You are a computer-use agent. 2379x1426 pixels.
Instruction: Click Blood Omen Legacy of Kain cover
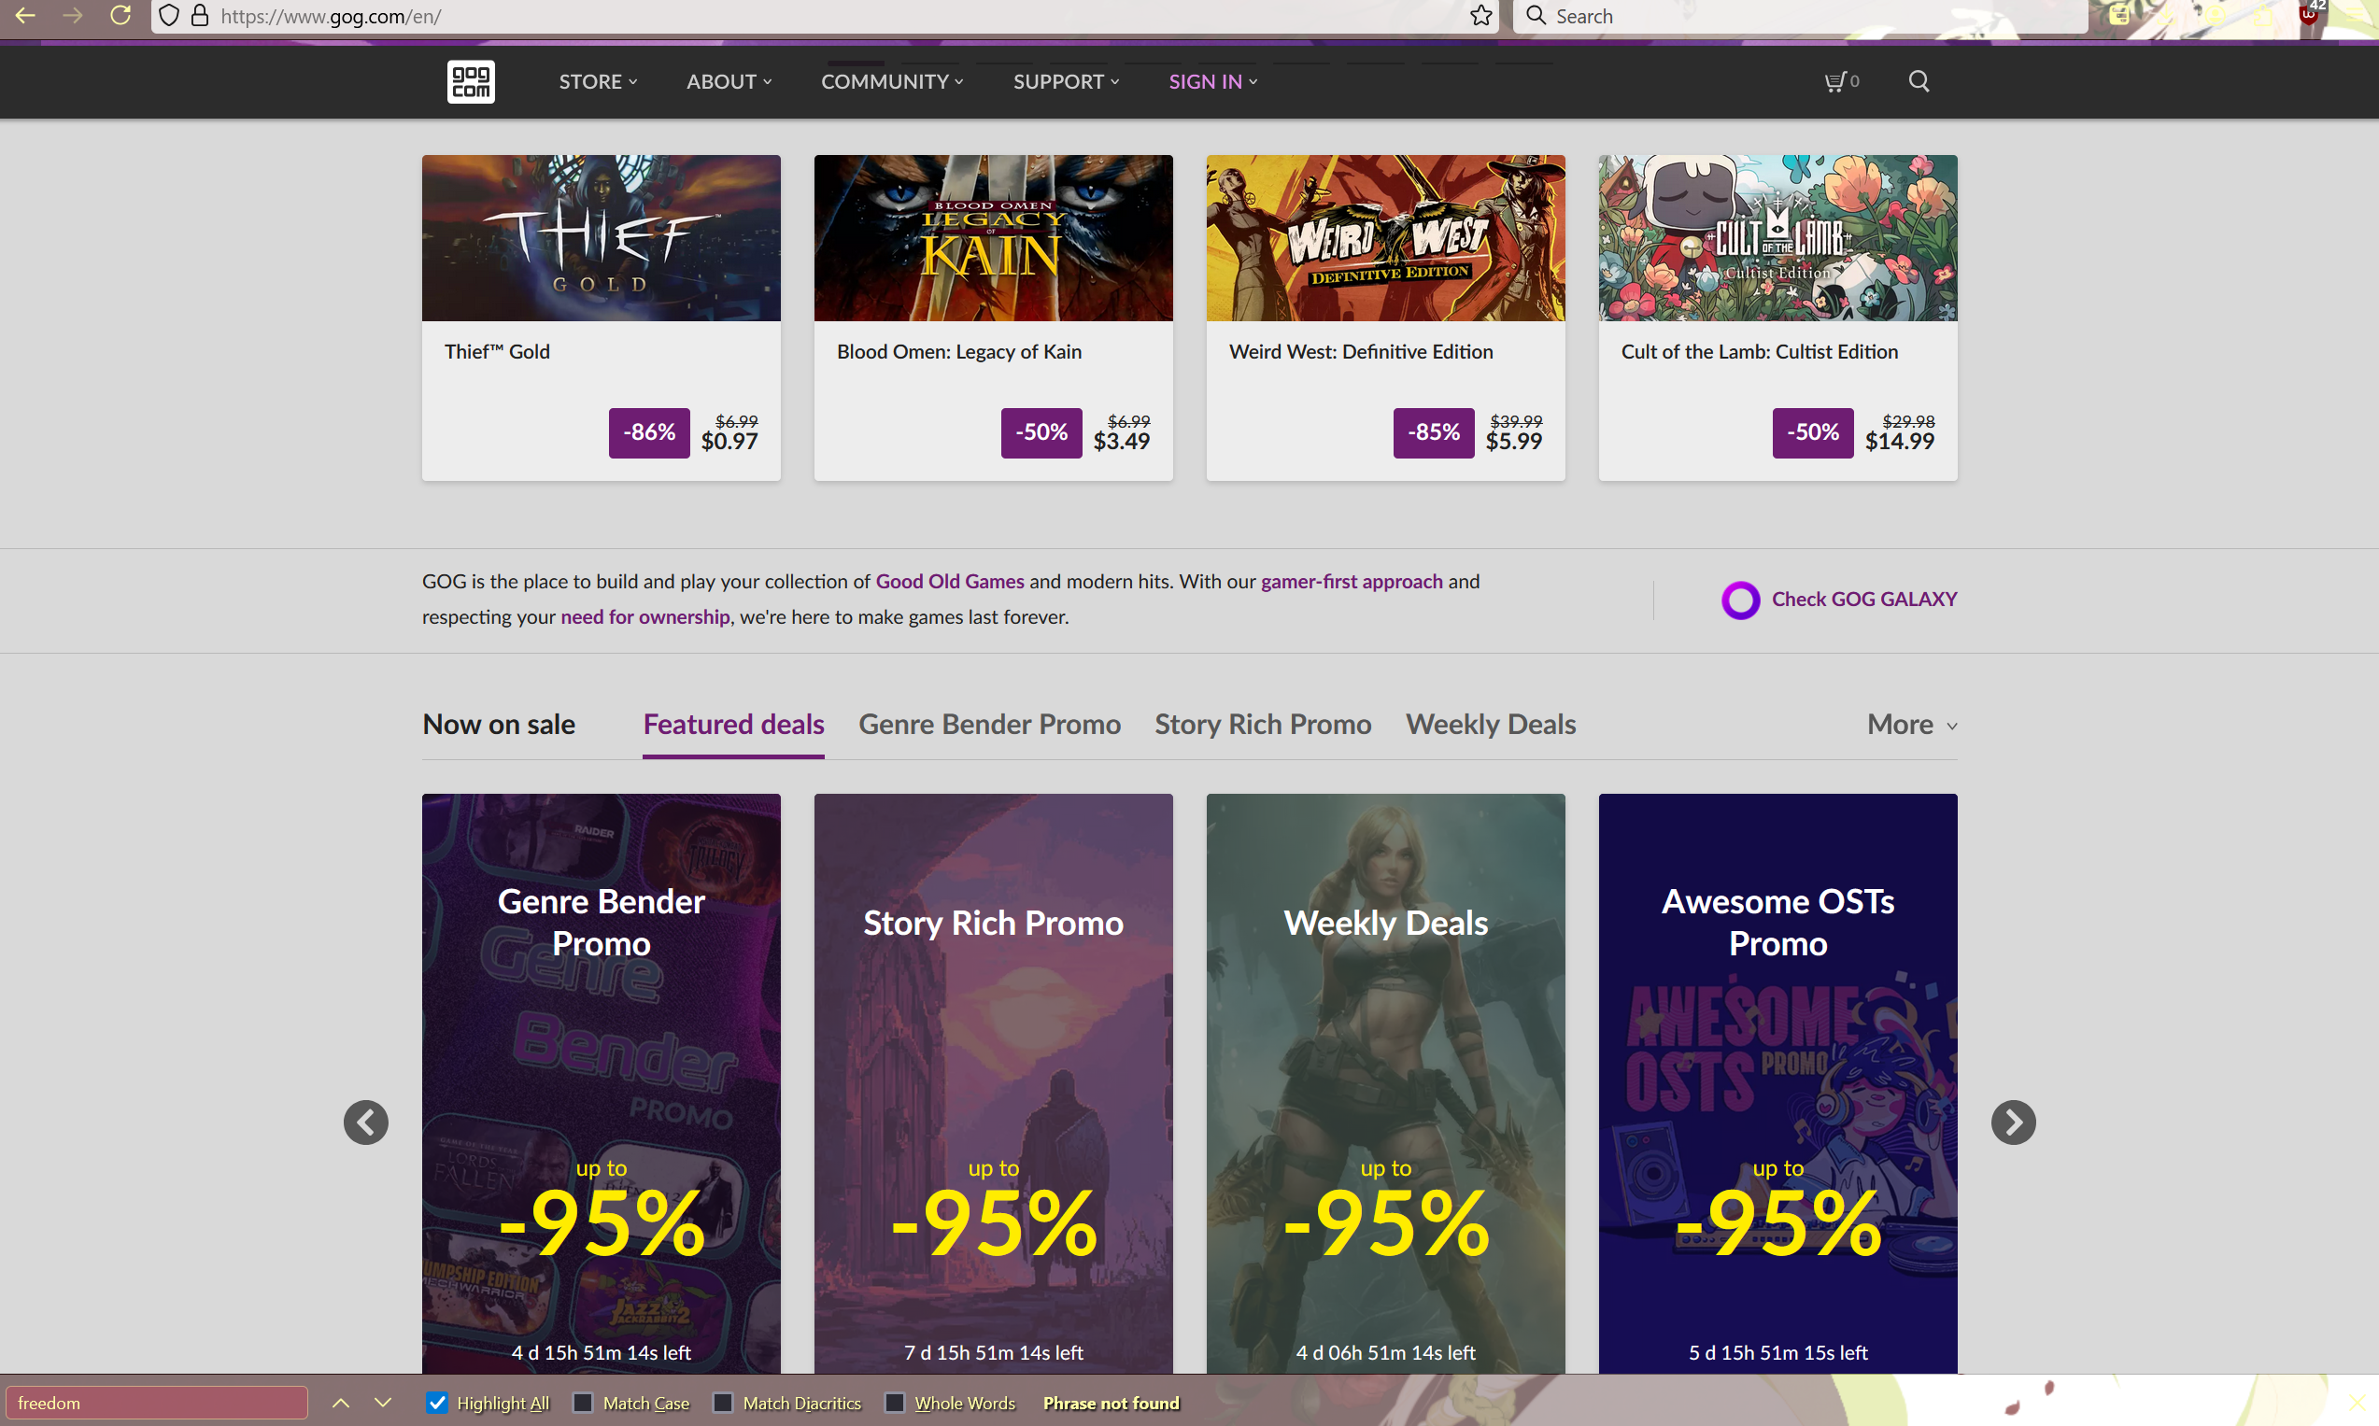994,238
